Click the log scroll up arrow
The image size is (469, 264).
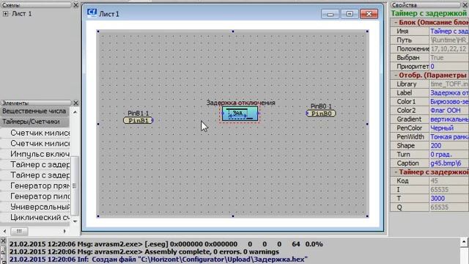tap(464, 241)
